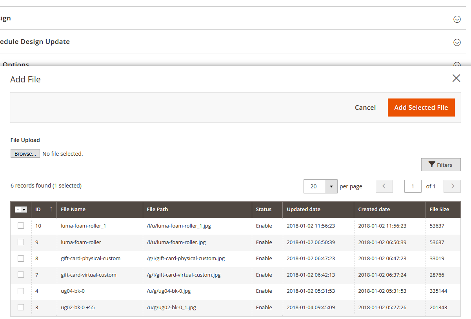Image resolution: width=471 pixels, height=319 pixels.
Task: Expand the Design section chevron
Action: 457,19
